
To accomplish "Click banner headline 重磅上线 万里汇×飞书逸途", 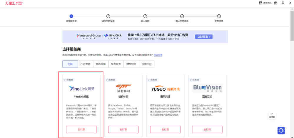I will [x=158, y=35].
